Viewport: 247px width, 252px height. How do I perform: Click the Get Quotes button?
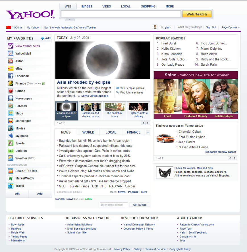pos(140,205)
